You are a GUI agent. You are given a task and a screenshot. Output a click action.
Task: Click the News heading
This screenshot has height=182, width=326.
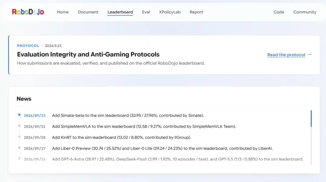pos(24,99)
